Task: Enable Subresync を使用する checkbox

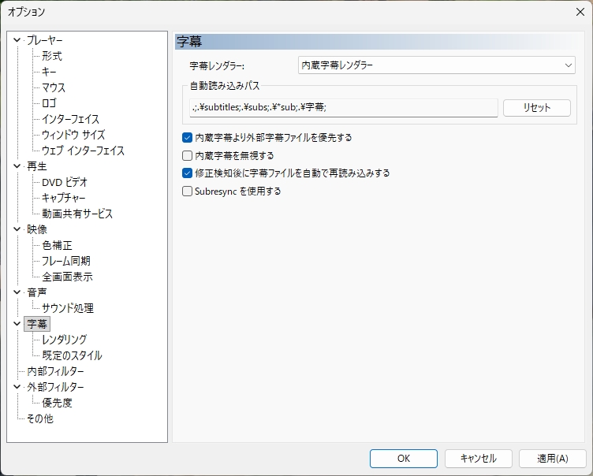Action: 188,191
